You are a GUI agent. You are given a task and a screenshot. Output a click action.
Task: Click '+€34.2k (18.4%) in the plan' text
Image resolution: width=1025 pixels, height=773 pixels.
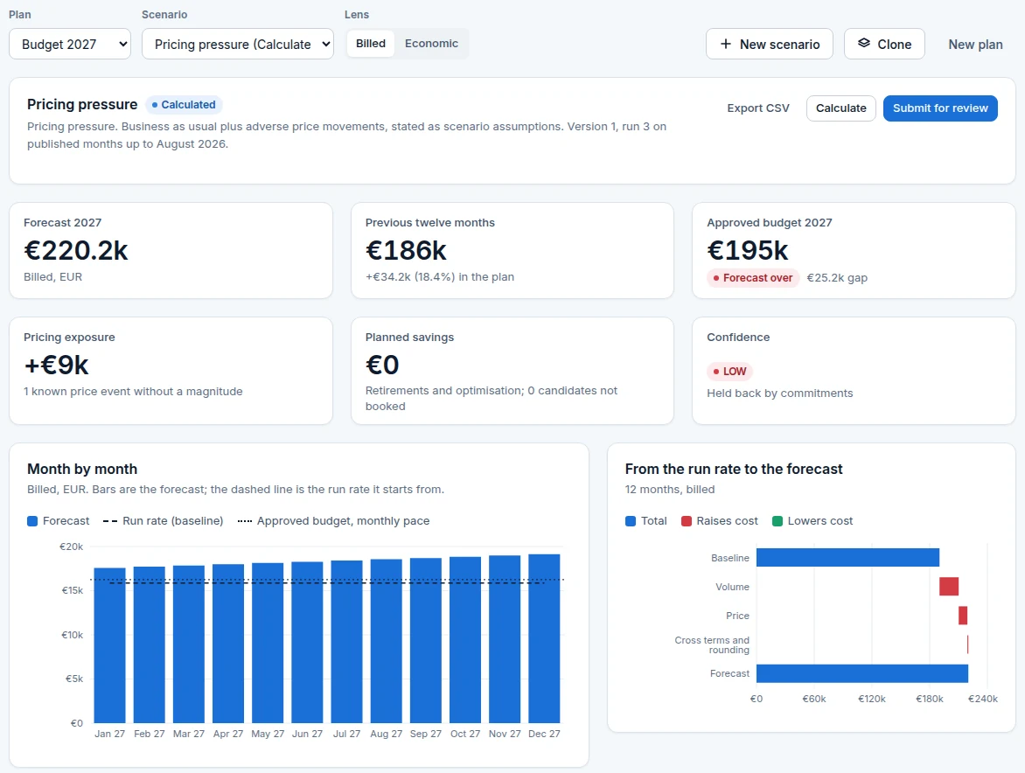coord(440,277)
